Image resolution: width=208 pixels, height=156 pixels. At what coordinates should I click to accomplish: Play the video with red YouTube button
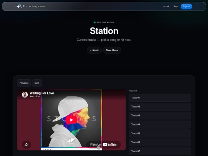coord(71,120)
